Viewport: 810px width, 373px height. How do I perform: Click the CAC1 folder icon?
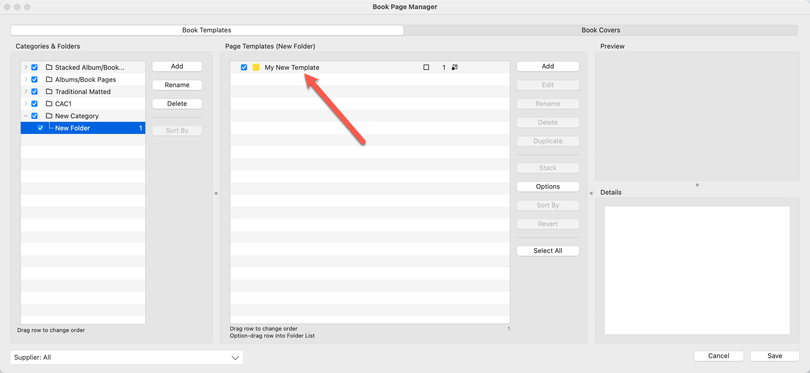pyautogui.click(x=49, y=104)
